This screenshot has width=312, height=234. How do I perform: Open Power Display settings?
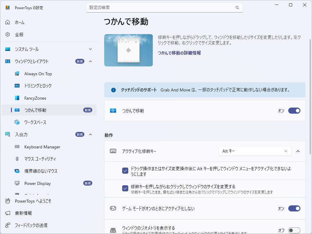[49, 183]
